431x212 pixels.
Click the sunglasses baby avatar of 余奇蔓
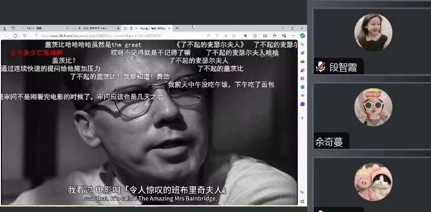tap(373, 108)
